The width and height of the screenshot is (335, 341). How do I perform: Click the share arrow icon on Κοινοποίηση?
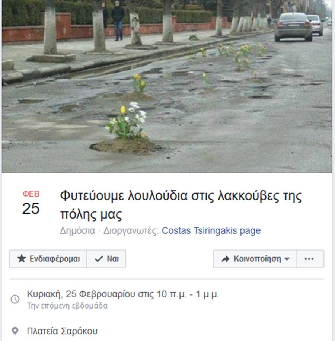point(226,259)
